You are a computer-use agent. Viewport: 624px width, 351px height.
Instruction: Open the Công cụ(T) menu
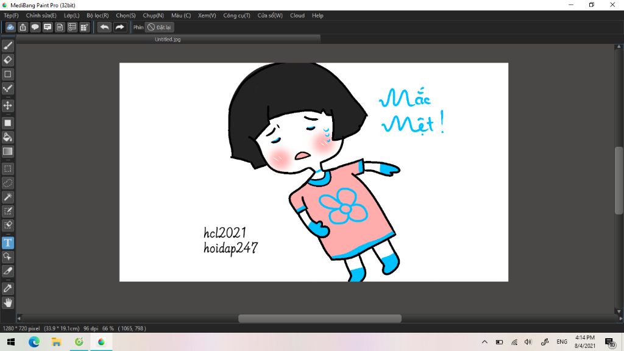[236, 15]
